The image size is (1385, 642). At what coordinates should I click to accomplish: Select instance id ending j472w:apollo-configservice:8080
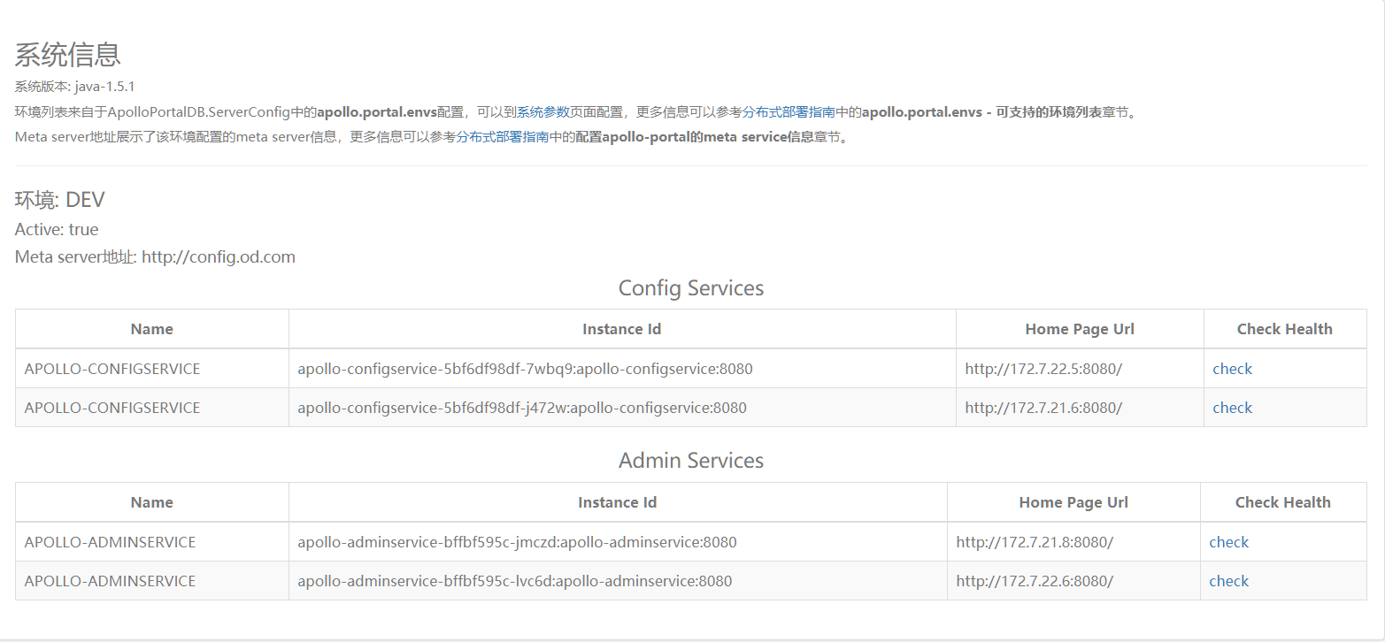(x=522, y=408)
